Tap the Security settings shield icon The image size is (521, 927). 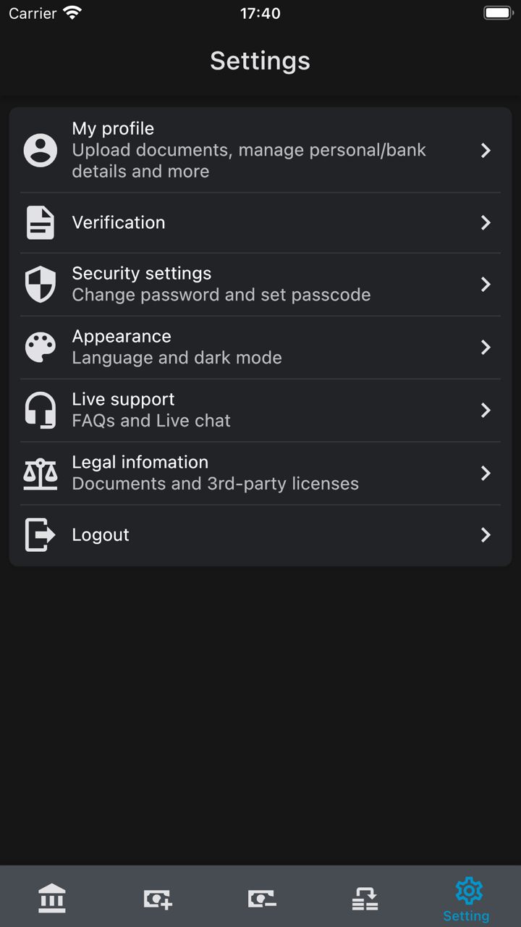41,284
